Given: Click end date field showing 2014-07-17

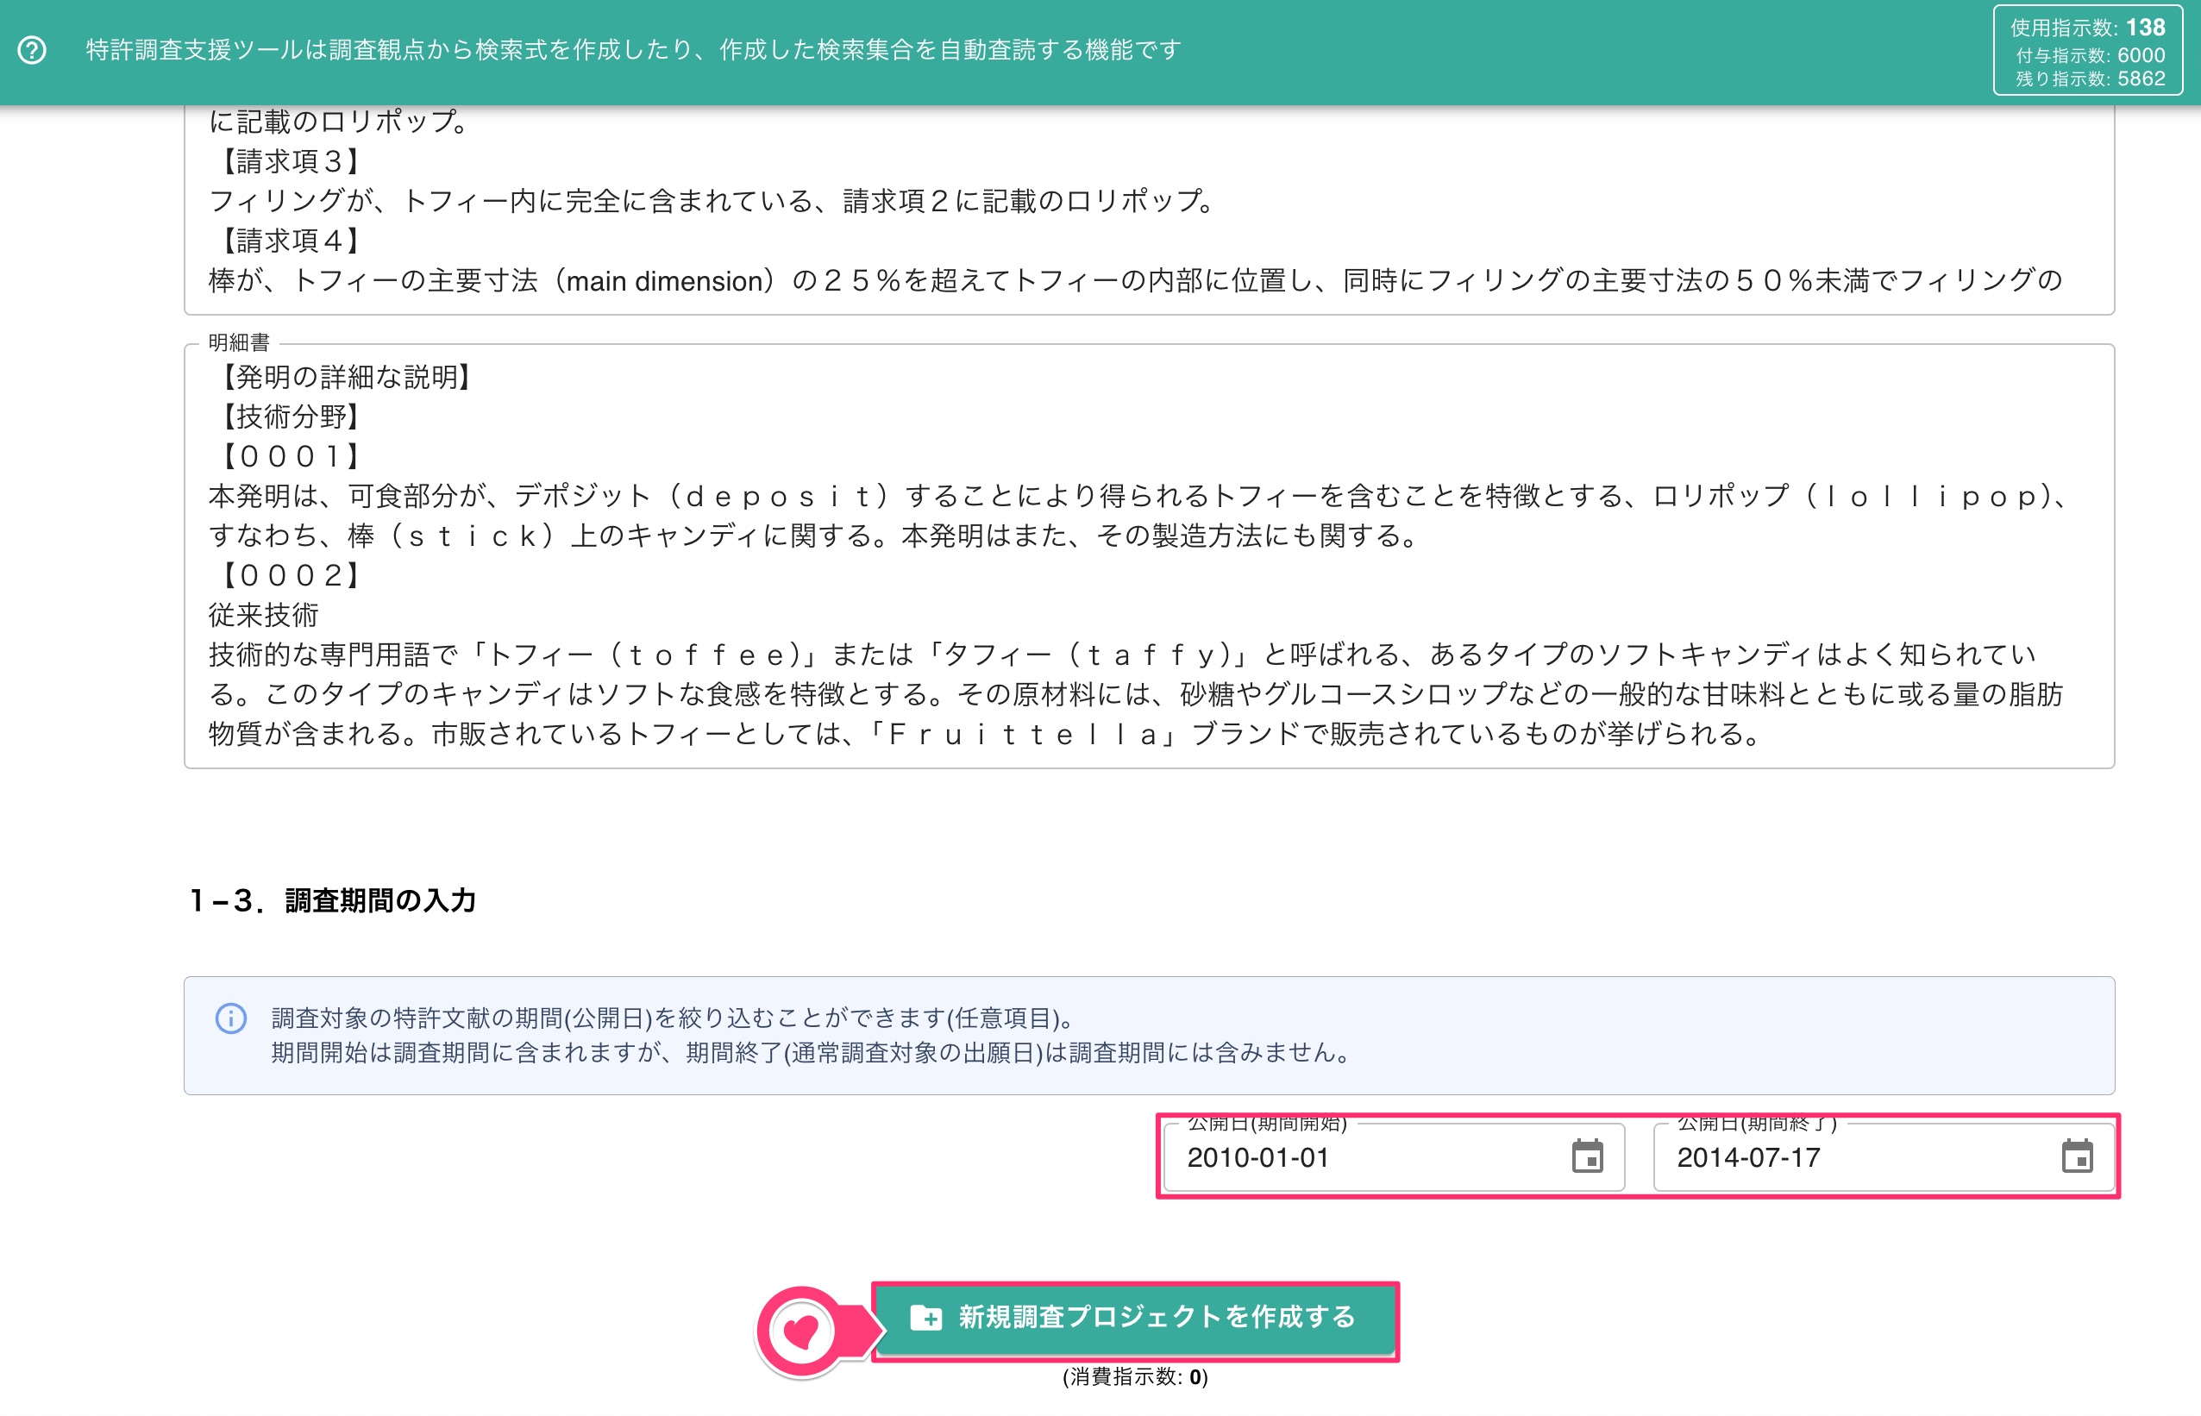Looking at the screenshot, I should (1883, 1156).
